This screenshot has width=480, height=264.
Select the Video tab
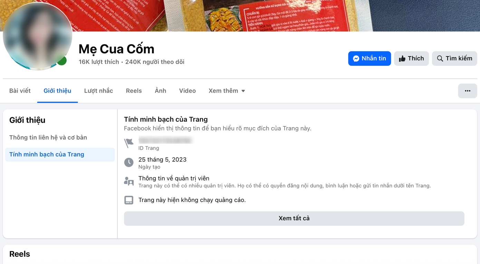188,91
